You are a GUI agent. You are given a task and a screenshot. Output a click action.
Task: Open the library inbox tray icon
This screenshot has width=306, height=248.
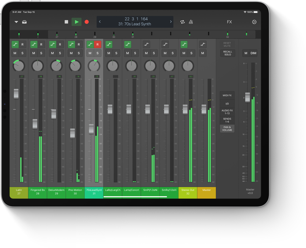click(x=24, y=22)
